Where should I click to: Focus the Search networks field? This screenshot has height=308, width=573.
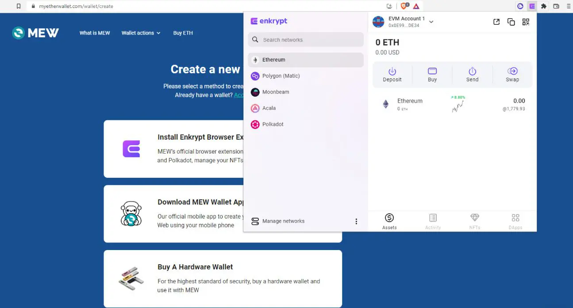pos(306,39)
